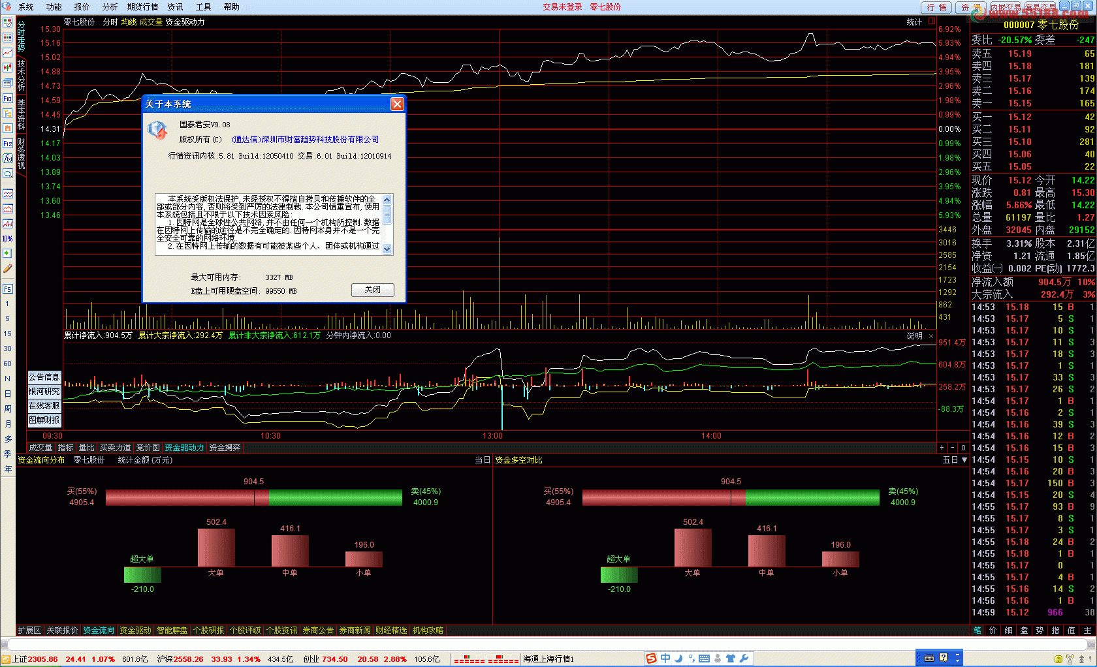The image size is (1097, 667).
Task: Open the 统计 statistics panel
Action: pyautogui.click(x=914, y=22)
